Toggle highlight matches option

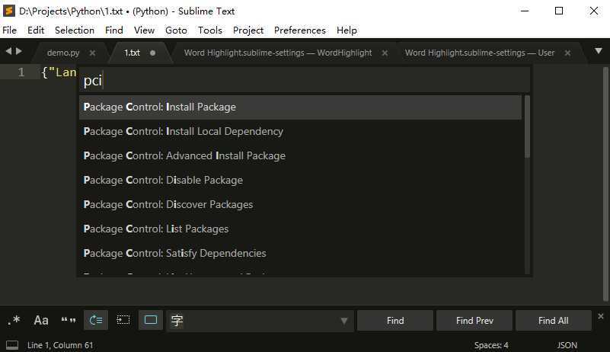coord(151,321)
